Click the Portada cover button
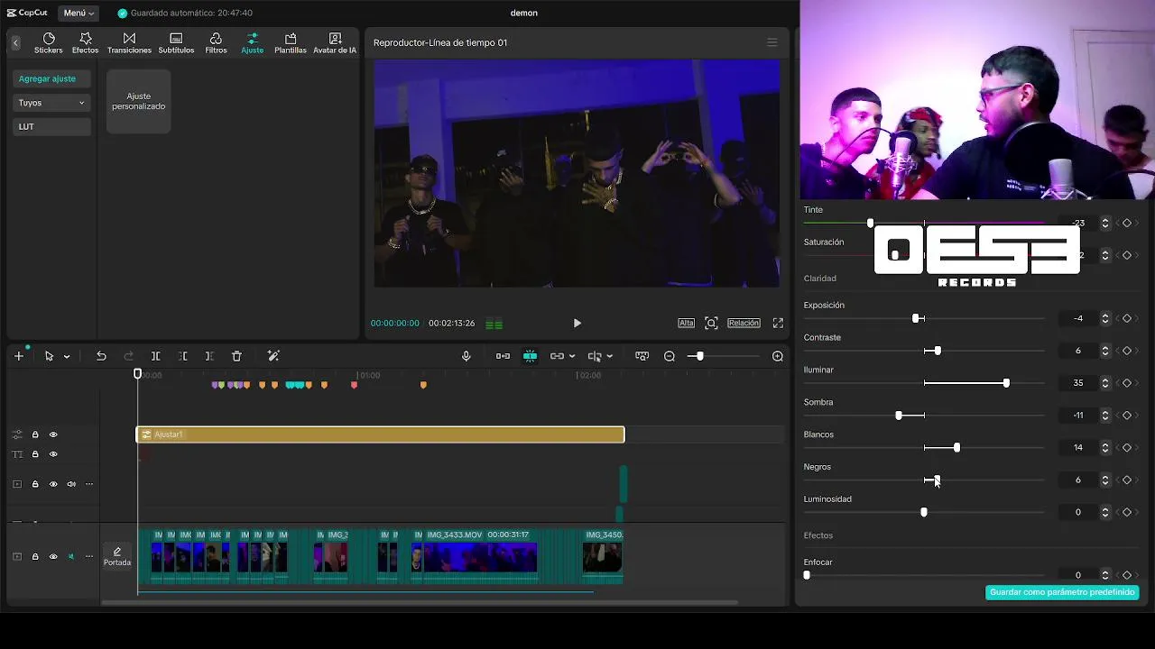This screenshot has height=649, width=1155. [x=117, y=557]
